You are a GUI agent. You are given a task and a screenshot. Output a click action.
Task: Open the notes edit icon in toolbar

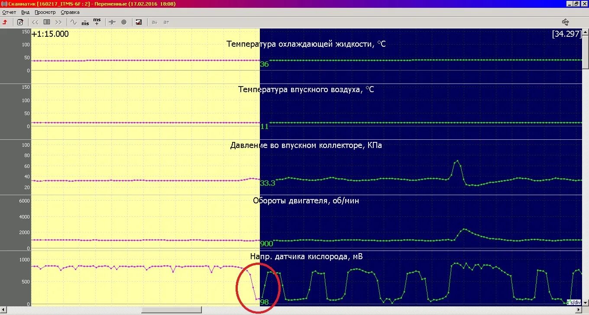point(20,22)
